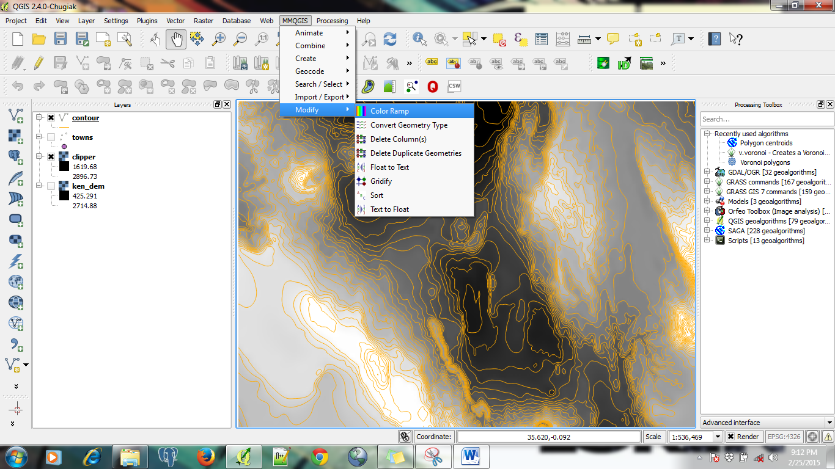
Task: Click the CSW catalog client icon
Action: pyautogui.click(x=454, y=86)
